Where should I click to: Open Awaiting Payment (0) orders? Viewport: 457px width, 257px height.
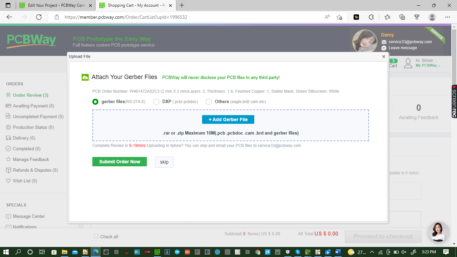click(x=33, y=106)
